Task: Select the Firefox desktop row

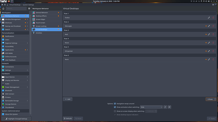Action: pos(140,18)
